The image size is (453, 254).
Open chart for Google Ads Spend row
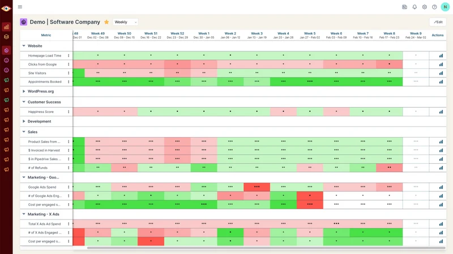click(x=441, y=187)
